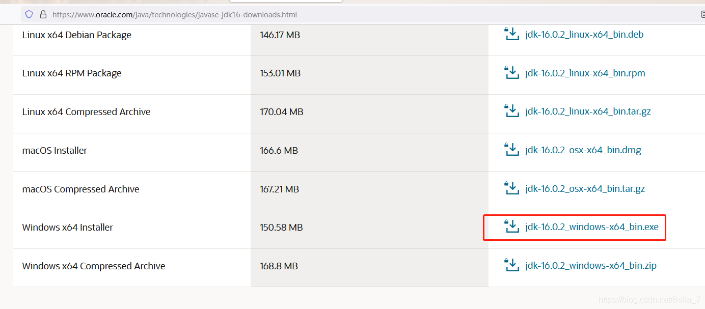This screenshot has height=309, width=705.
Task: Select the Linux x64 Compressed Archive label
Action: tap(87, 112)
